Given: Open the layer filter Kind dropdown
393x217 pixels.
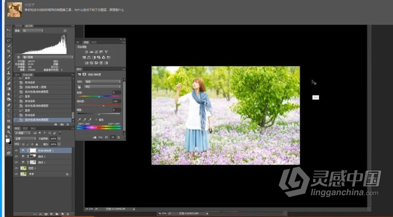Looking at the screenshot, I should click(23, 133).
